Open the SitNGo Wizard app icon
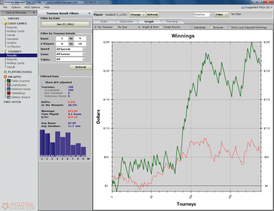 9,97
